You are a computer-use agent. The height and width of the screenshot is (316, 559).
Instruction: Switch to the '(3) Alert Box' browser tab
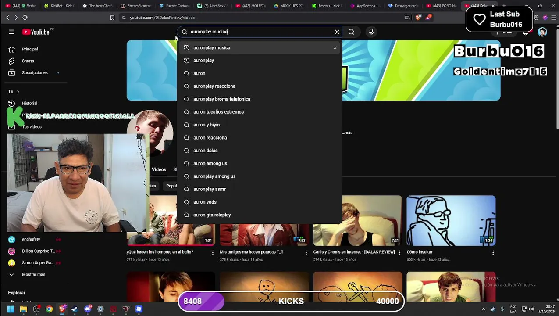pyautogui.click(x=213, y=6)
